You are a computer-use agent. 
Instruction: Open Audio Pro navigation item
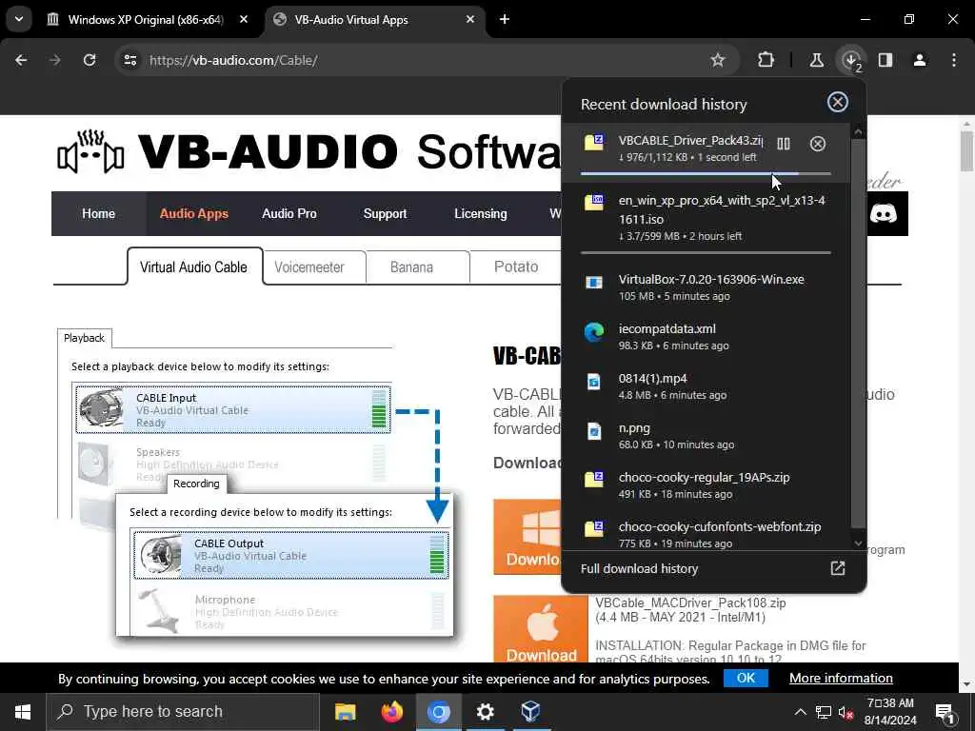pos(289,214)
